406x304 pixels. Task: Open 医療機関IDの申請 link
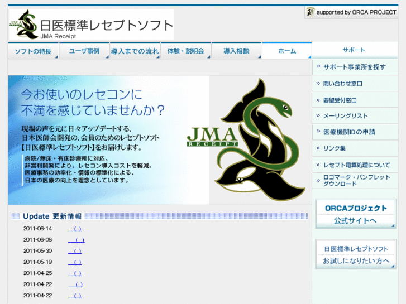click(355, 132)
